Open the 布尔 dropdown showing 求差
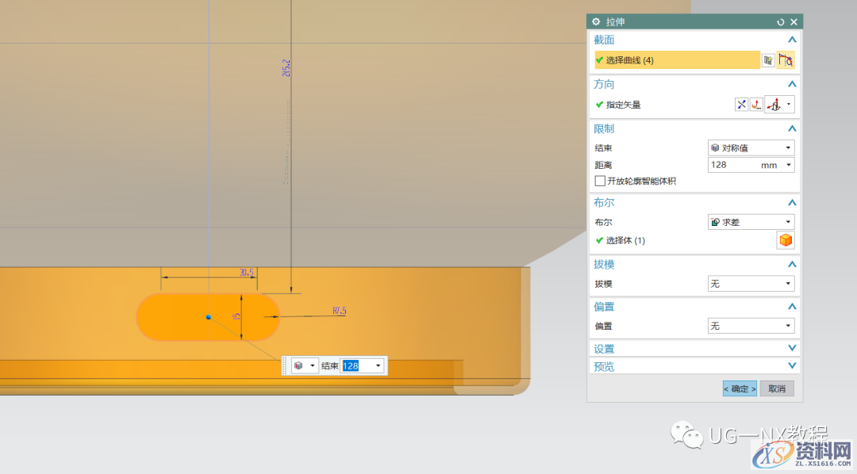This screenshot has height=474, width=857. point(751,222)
